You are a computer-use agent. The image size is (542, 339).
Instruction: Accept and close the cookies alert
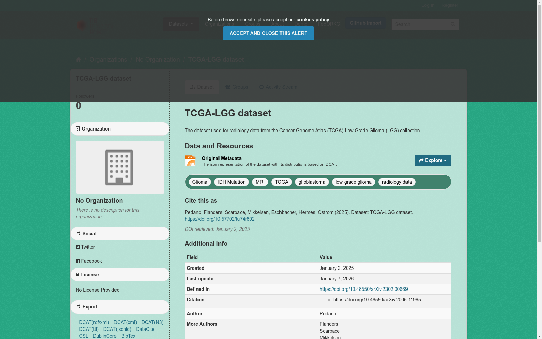coord(268,33)
